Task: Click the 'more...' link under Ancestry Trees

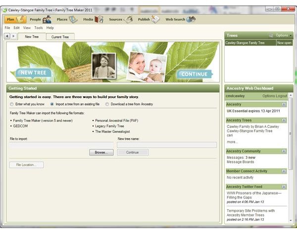Action: pyautogui.click(x=232, y=142)
